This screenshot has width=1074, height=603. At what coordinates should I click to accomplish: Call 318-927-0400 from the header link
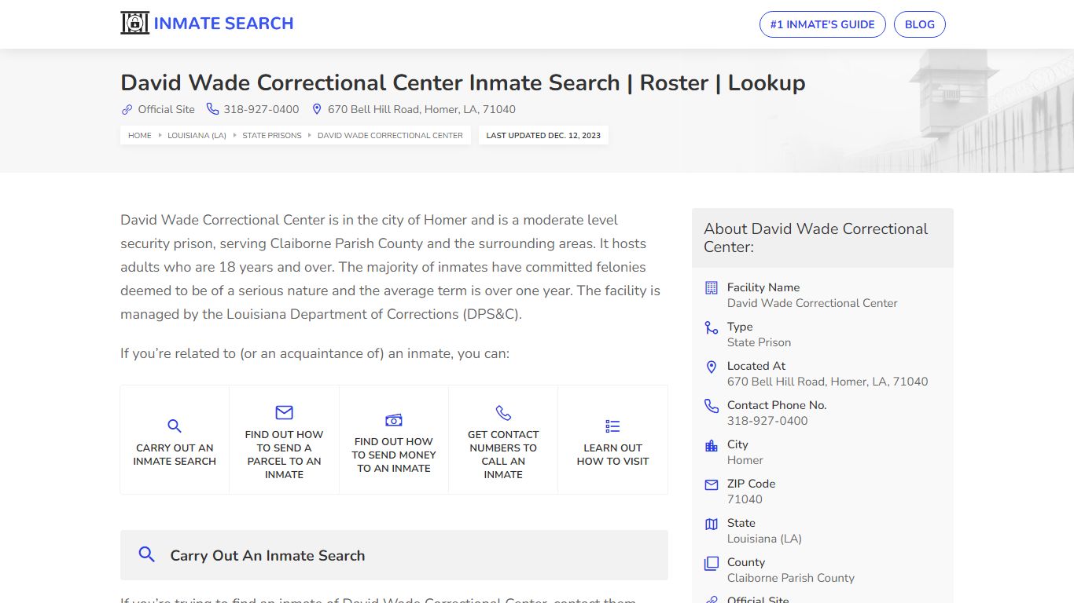click(261, 109)
